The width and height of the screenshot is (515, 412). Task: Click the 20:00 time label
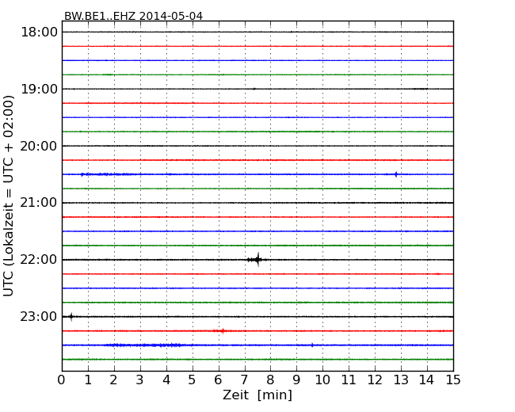pos(39,146)
